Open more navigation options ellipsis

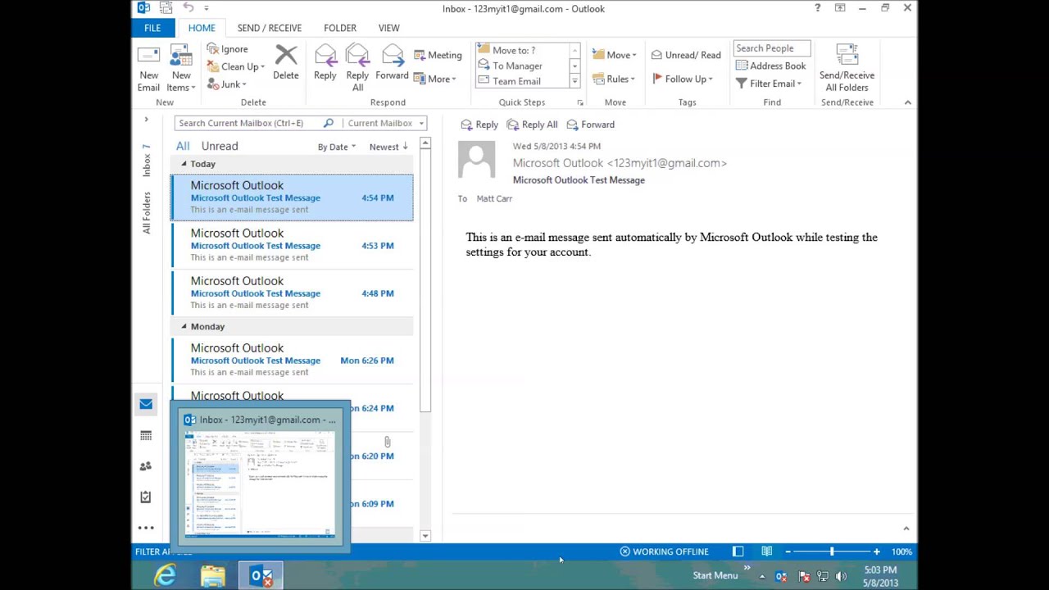146,529
